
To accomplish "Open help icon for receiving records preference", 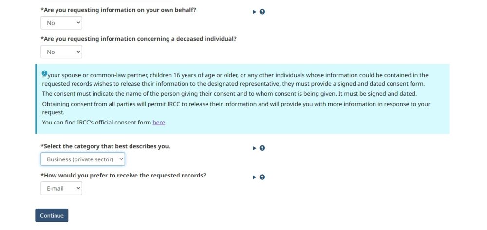I will tap(262, 177).
